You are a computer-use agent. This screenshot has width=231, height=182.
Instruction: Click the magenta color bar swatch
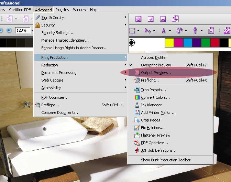tap(178, 42)
